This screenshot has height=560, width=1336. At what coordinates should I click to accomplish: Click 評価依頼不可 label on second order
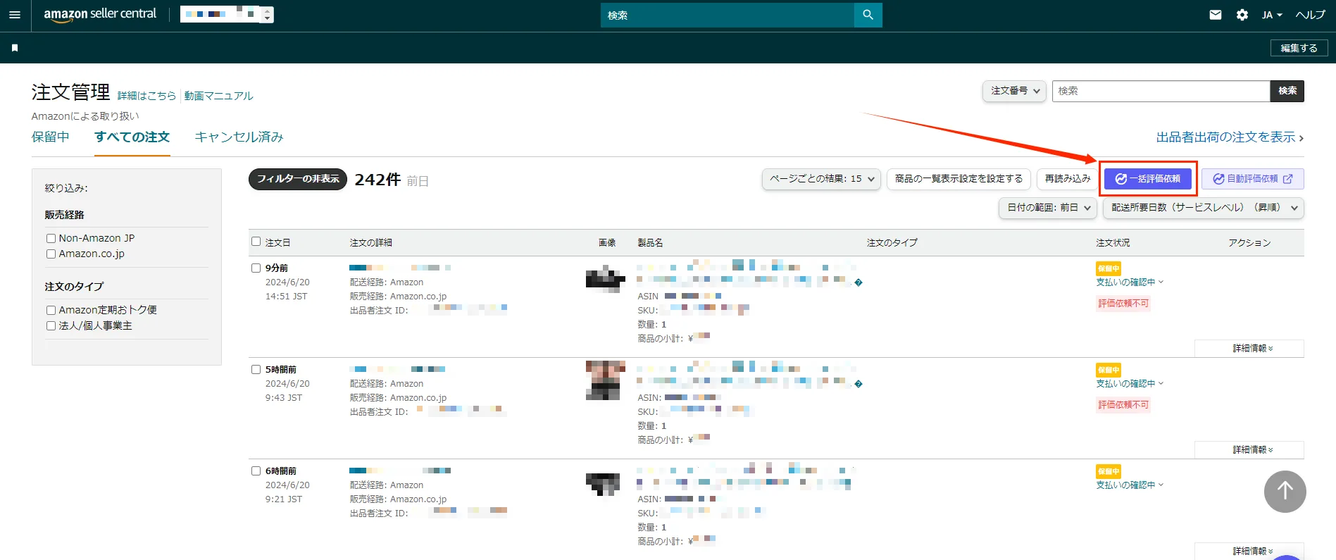pos(1123,405)
